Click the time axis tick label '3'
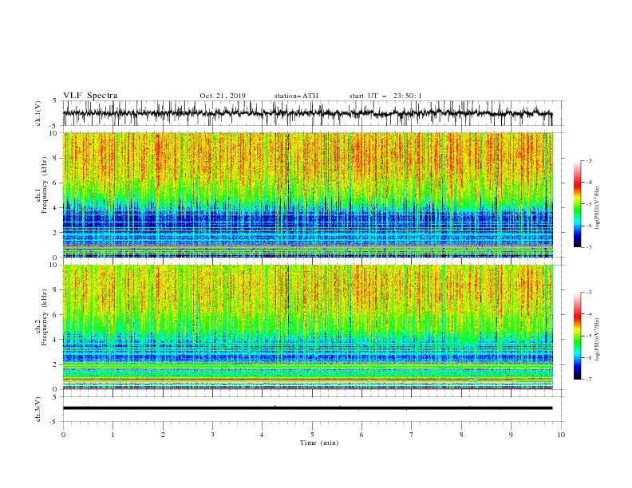The height and width of the screenshot is (488, 632). pos(212,435)
